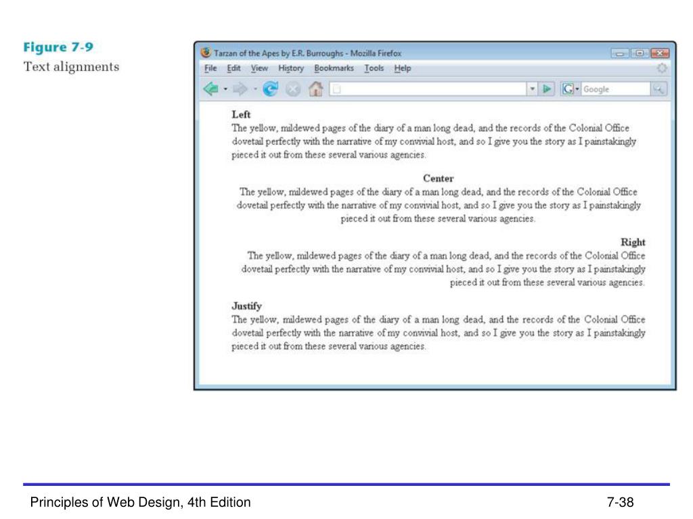Viewport: 693px width, 519px height.
Task: Open the History menu
Action: point(291,68)
